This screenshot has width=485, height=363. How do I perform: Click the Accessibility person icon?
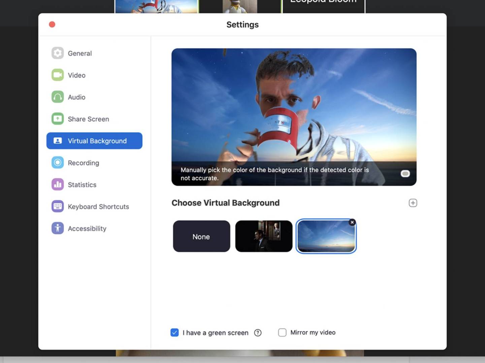pos(58,228)
